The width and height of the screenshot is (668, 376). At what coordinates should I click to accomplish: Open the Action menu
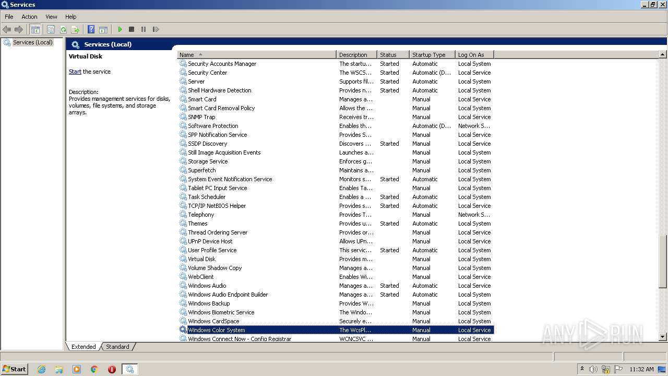[x=29, y=17]
